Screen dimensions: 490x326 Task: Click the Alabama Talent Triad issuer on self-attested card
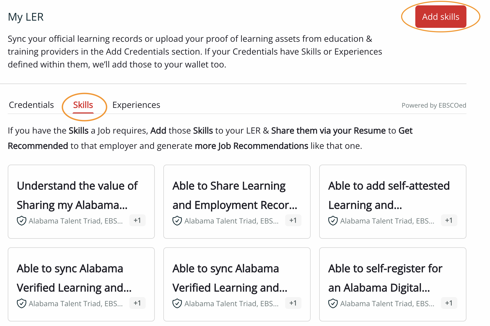387,221
